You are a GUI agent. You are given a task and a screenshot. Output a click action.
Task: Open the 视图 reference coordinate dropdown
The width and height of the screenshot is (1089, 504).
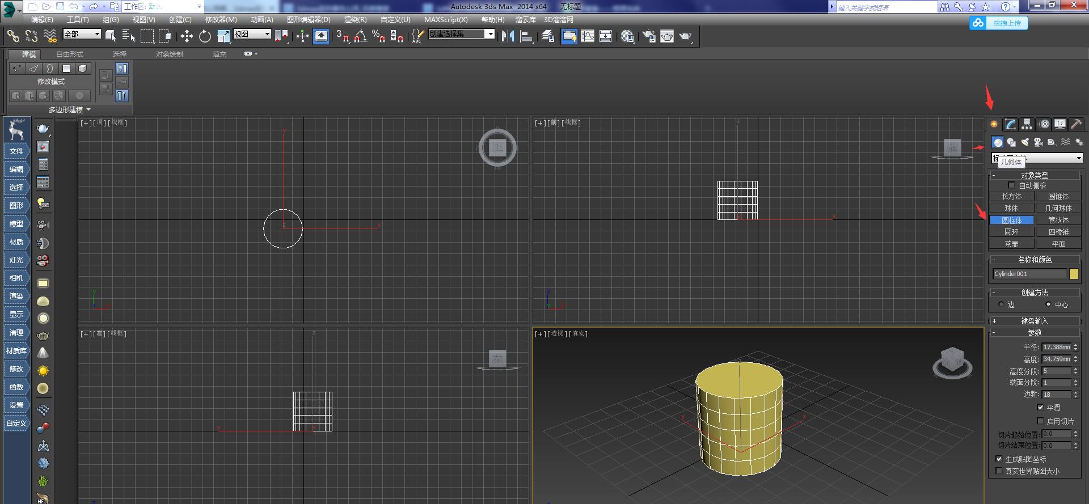click(252, 34)
